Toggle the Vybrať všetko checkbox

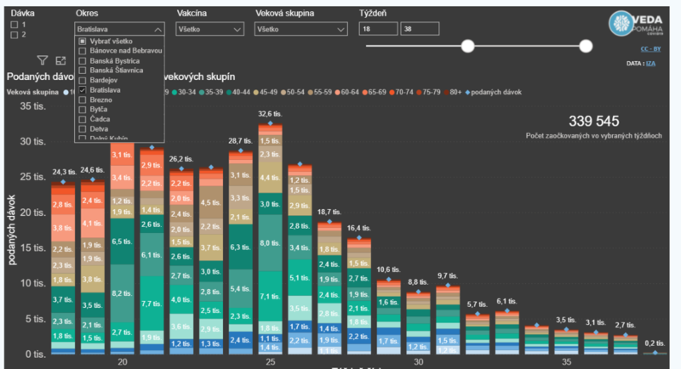coord(83,41)
